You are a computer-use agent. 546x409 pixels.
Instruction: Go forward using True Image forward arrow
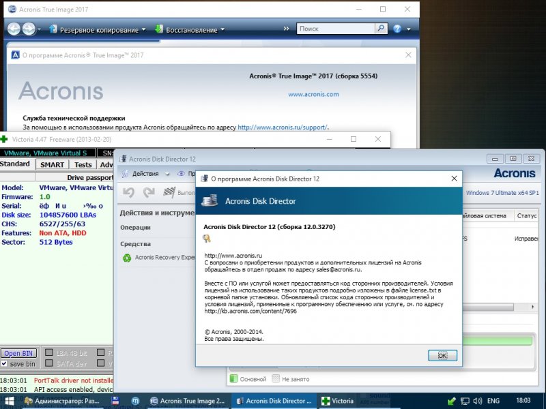[x=29, y=29]
